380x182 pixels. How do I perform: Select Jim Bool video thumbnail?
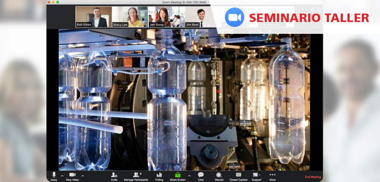203,17
